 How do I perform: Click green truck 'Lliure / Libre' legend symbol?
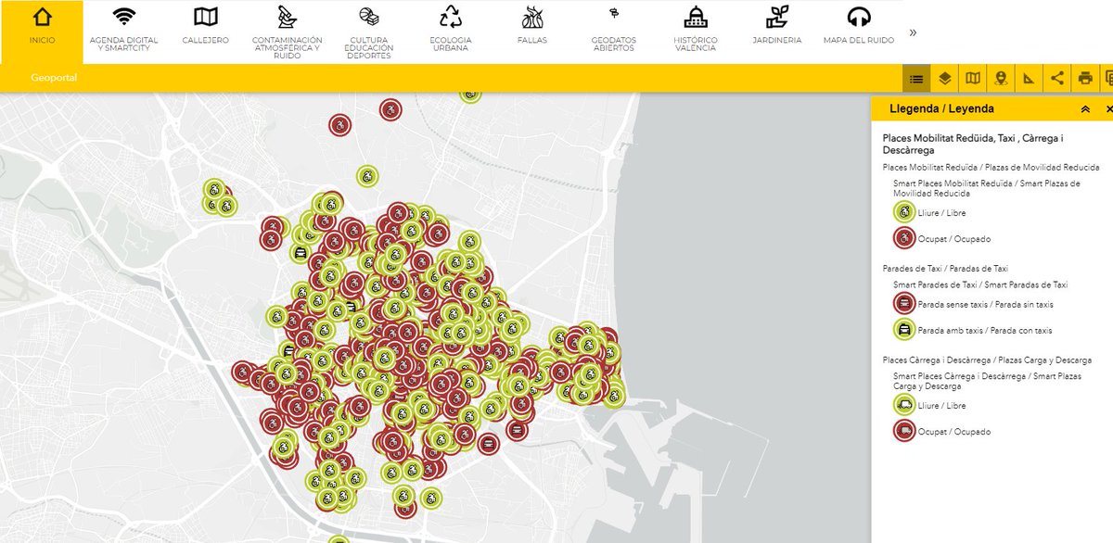(904, 405)
